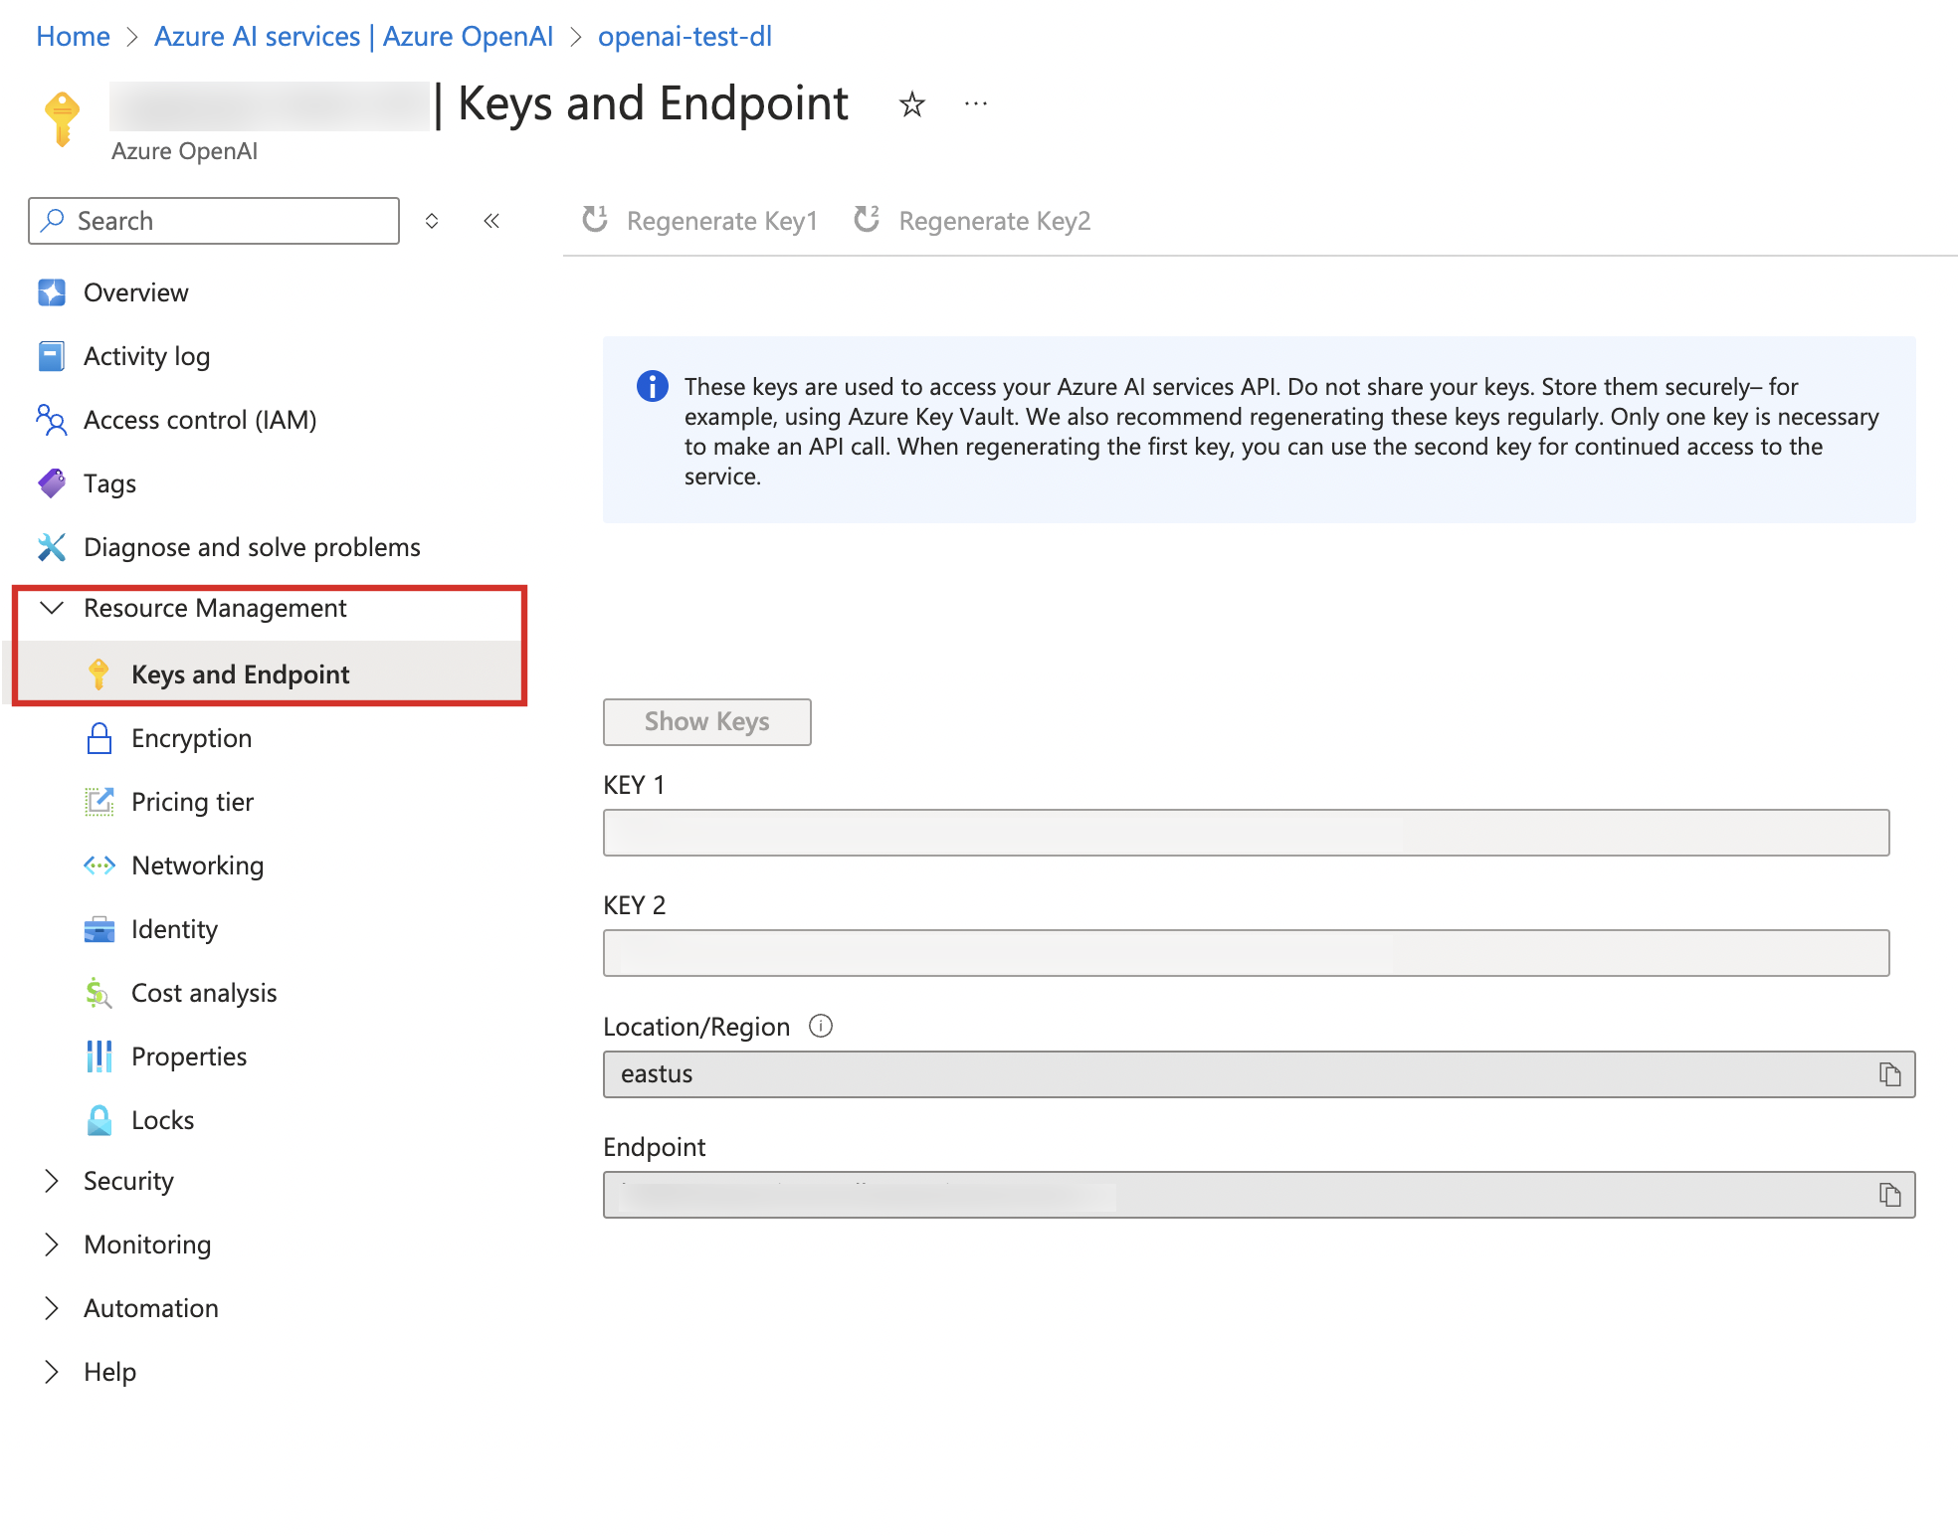The image size is (1958, 1536).
Task: Click the Home breadcrumb link
Action: [x=73, y=37]
